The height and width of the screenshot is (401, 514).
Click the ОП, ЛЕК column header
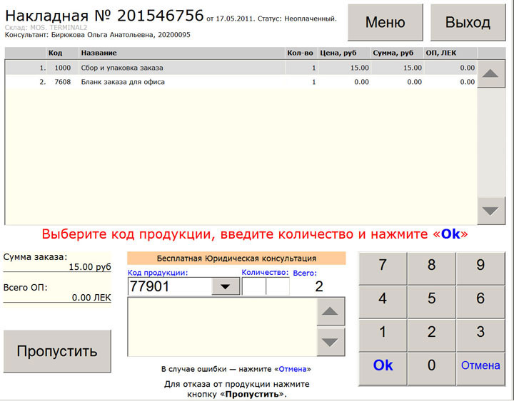450,53
